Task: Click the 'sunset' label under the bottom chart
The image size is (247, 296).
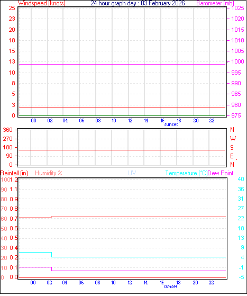Action: click(x=170, y=286)
